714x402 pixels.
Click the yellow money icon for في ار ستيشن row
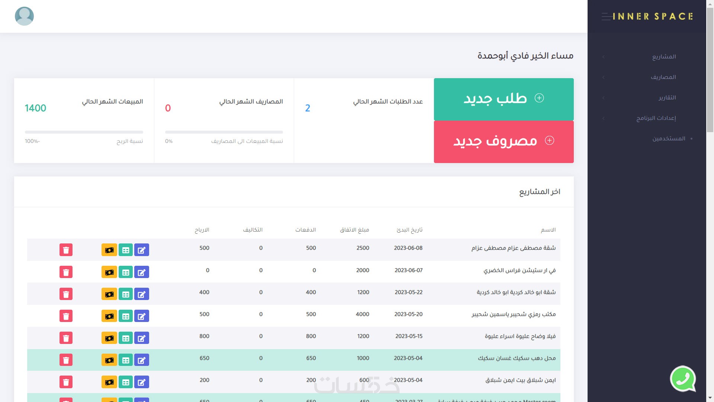109,272
